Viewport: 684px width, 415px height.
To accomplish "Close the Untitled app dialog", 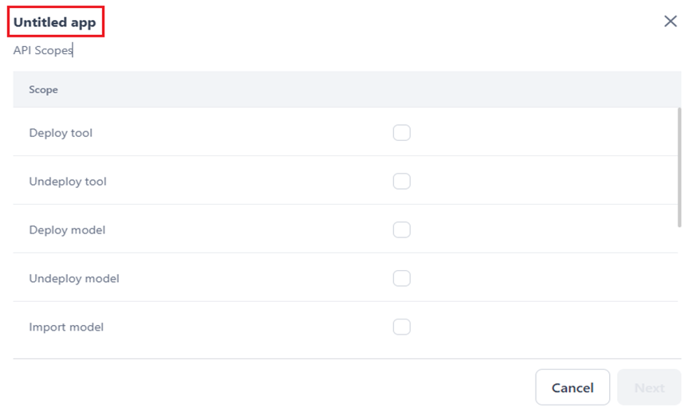I will 670,22.
